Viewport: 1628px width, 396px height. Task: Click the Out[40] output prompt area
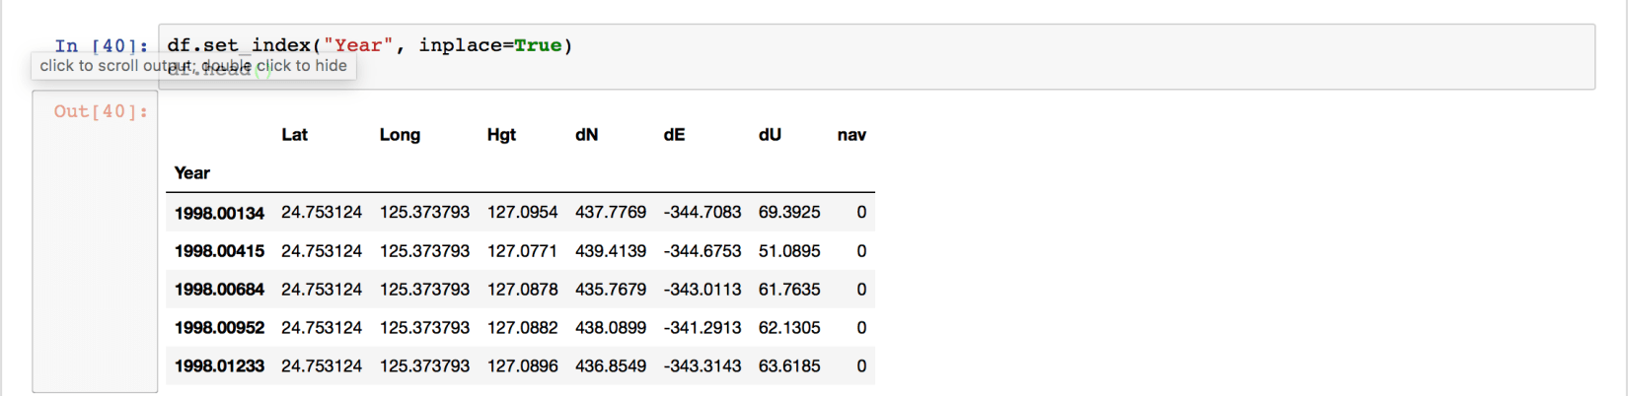(95, 241)
